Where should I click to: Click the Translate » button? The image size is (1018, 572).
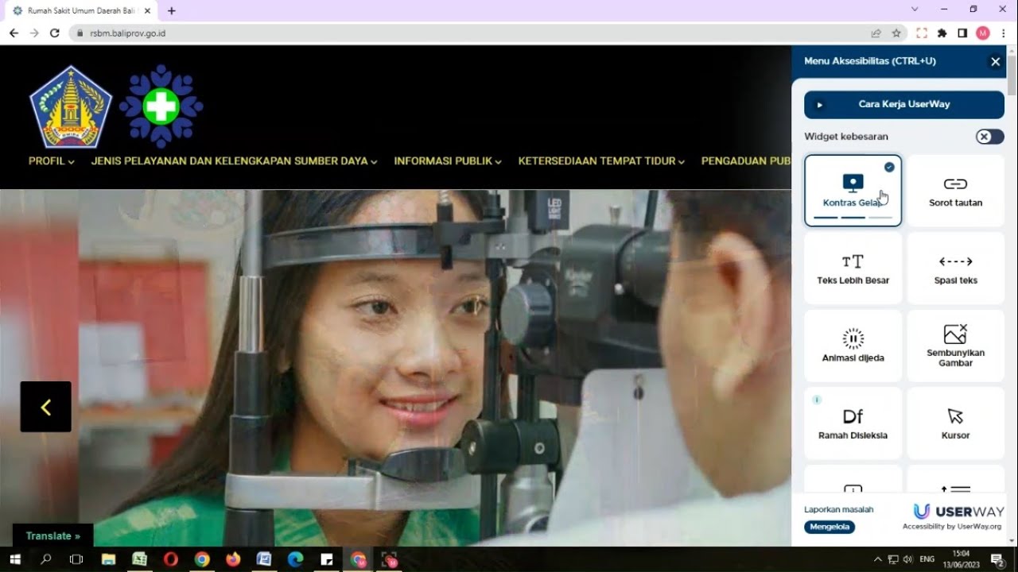pos(52,536)
